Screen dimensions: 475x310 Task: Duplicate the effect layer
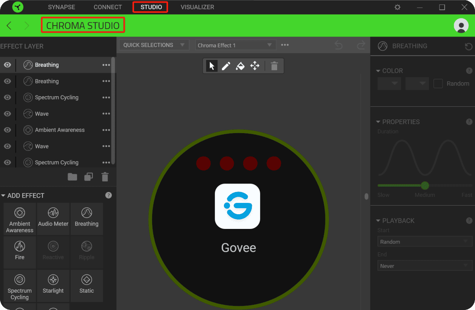(x=88, y=177)
